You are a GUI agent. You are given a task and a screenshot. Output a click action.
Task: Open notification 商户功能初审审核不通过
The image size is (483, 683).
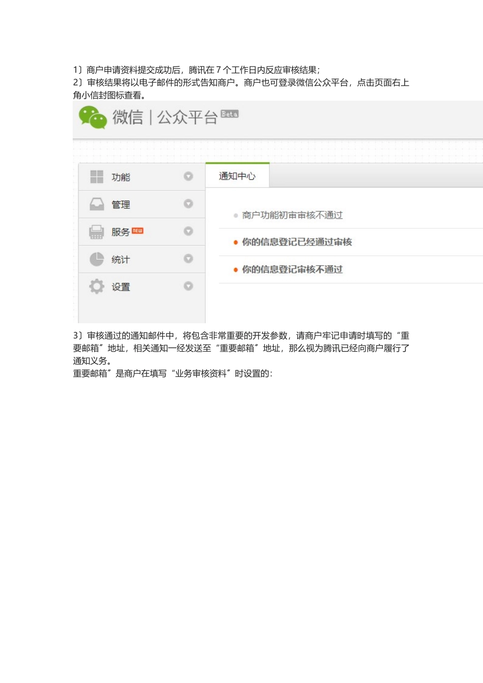pos(292,215)
